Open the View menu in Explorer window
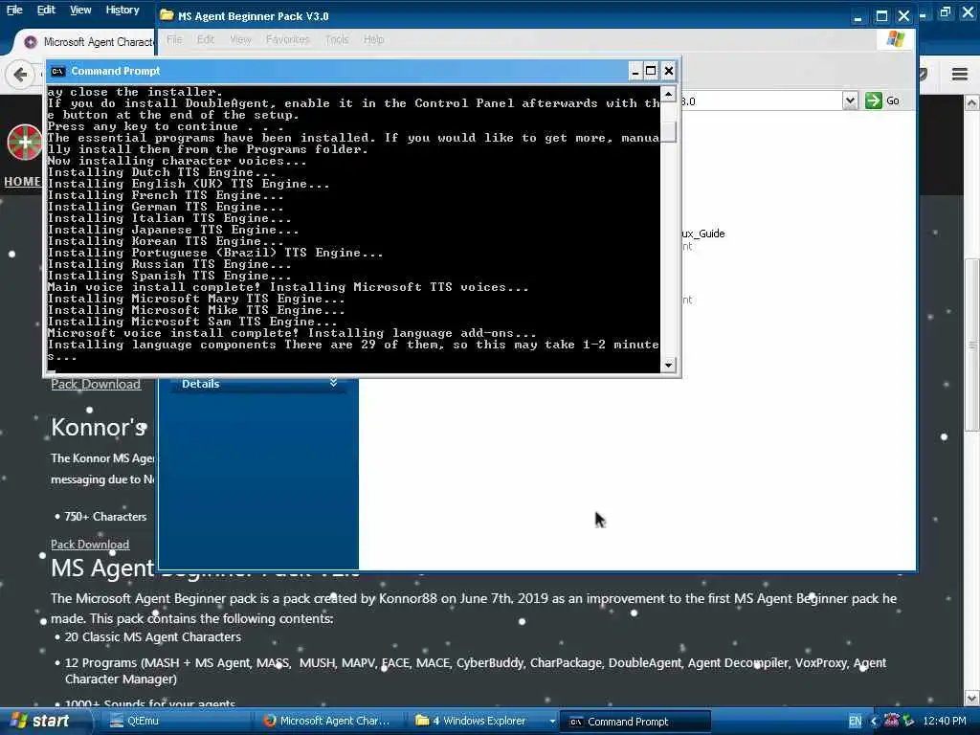This screenshot has height=735, width=980. click(240, 39)
